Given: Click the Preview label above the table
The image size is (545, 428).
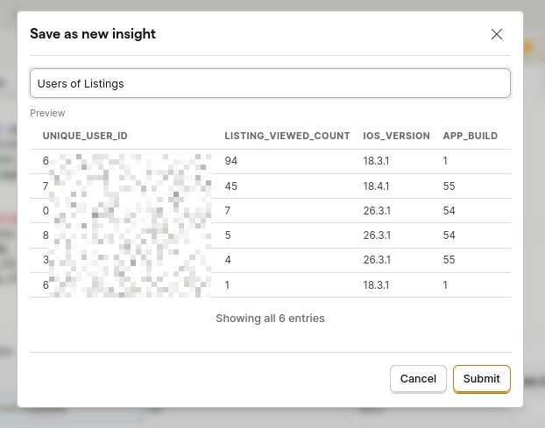Looking at the screenshot, I should (x=47, y=113).
